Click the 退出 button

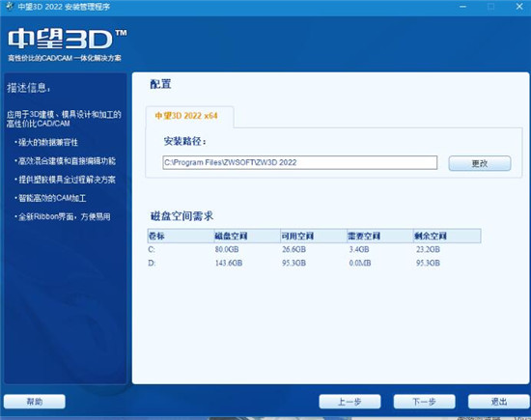click(x=498, y=402)
